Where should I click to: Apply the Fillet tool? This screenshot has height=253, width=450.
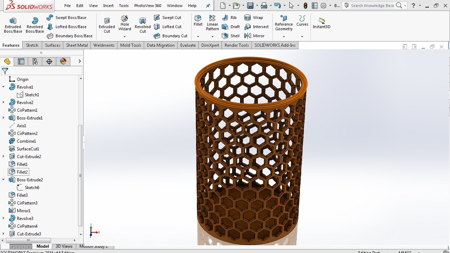click(x=198, y=21)
